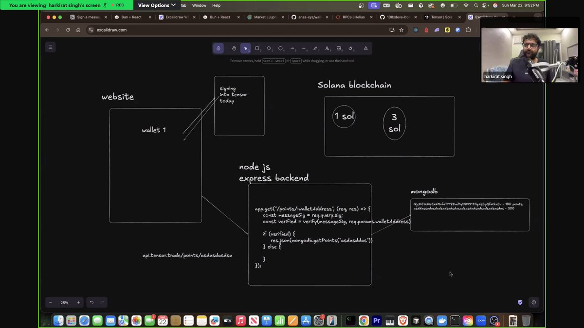Open Excalidraw's hamburger menu
The image size is (584, 328).
click(50, 47)
